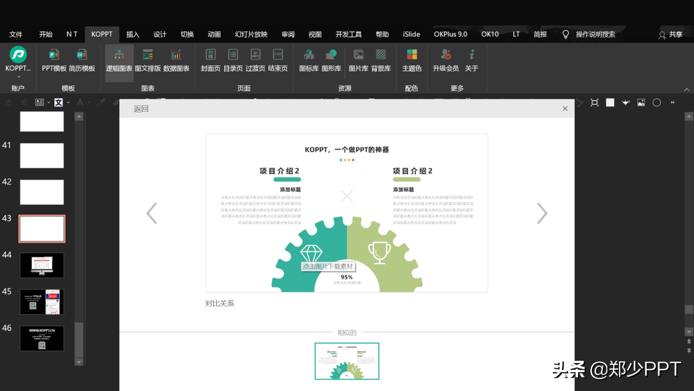Collapse the ribbon with the chevron
This screenshot has height=391, width=694.
pos(687,89)
